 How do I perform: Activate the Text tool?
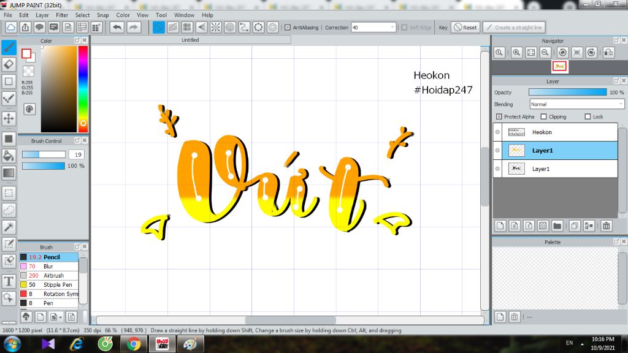9,281
